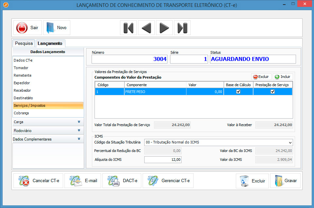The width and height of the screenshot is (314, 208).
Task: Expand the Dados Complementares section
Action: click(48, 139)
